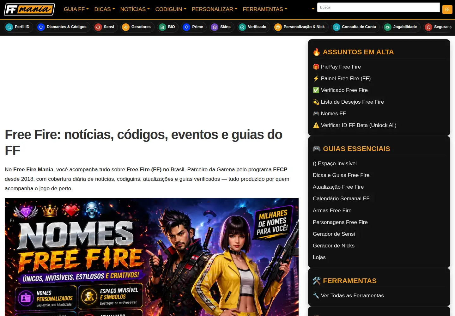Open the Espaço Invisível guide link
455x316 pixels.
pos(335,163)
